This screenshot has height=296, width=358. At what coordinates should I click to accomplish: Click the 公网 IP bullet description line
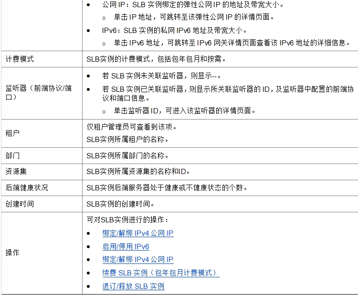click(x=193, y=5)
